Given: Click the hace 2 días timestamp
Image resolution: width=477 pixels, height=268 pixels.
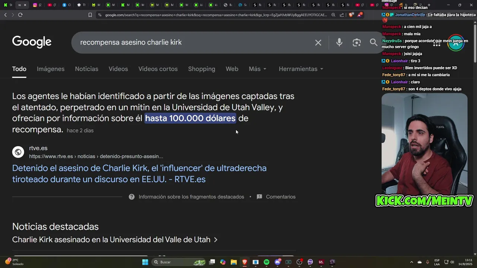Looking at the screenshot, I should click(x=80, y=131).
